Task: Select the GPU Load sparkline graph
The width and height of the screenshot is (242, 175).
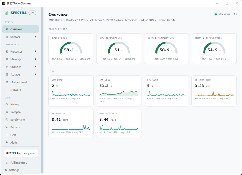Action: [166, 93]
